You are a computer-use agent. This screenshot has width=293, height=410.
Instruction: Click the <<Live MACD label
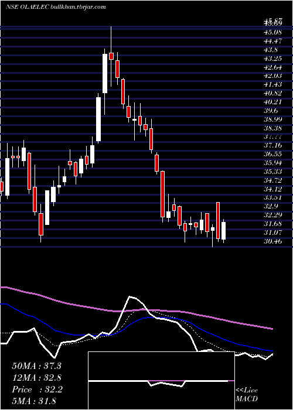(247, 395)
